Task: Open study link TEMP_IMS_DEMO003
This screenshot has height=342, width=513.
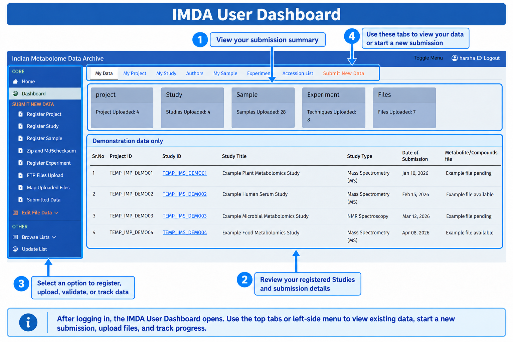Action: (185, 216)
